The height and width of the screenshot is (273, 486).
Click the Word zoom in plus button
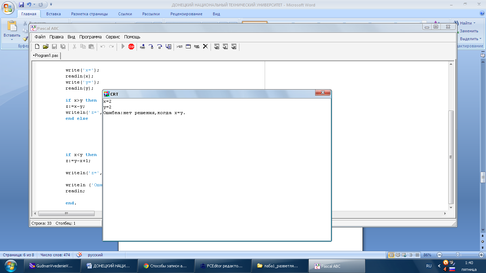pos(481,255)
